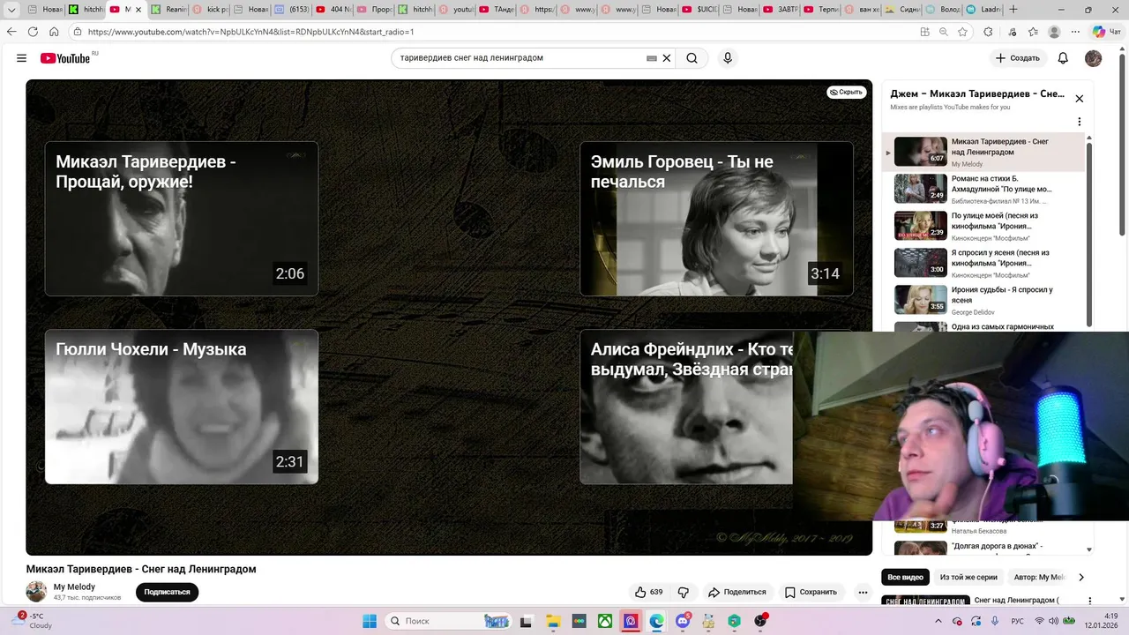Open more actions menu below video
1129x635 pixels.
click(x=863, y=592)
